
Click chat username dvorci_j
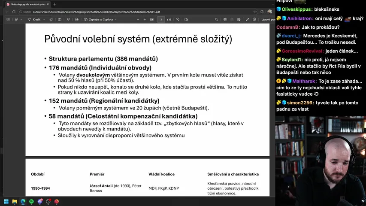291,36
